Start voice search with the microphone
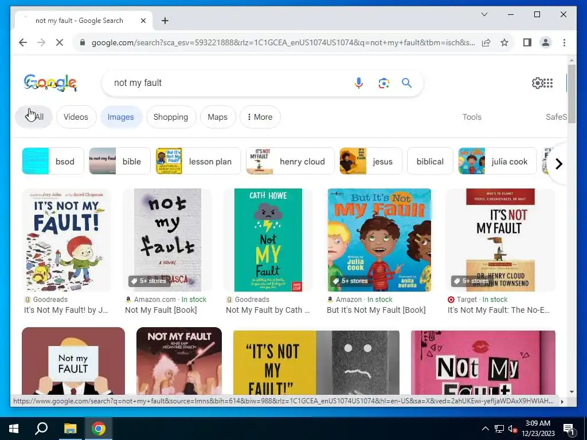587x440 pixels. coord(359,82)
